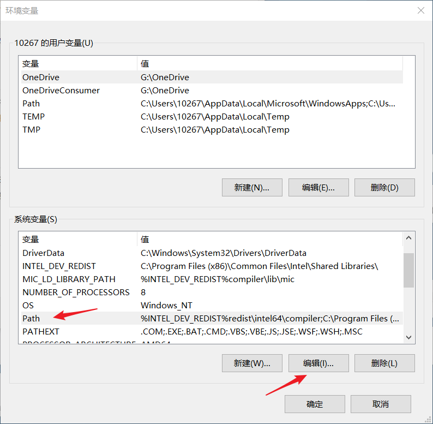The height and width of the screenshot is (424, 433).
Task: Select the TEMP user variable row
Action: (x=34, y=117)
